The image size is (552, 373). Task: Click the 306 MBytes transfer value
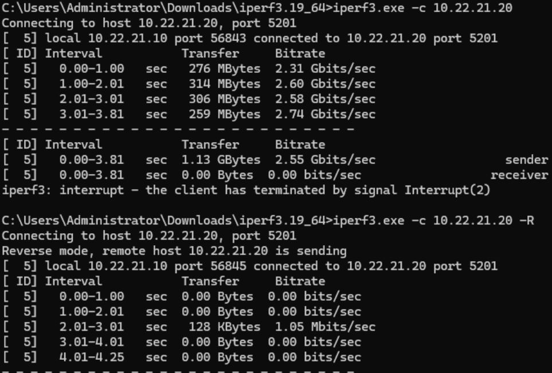pyautogui.click(x=224, y=99)
